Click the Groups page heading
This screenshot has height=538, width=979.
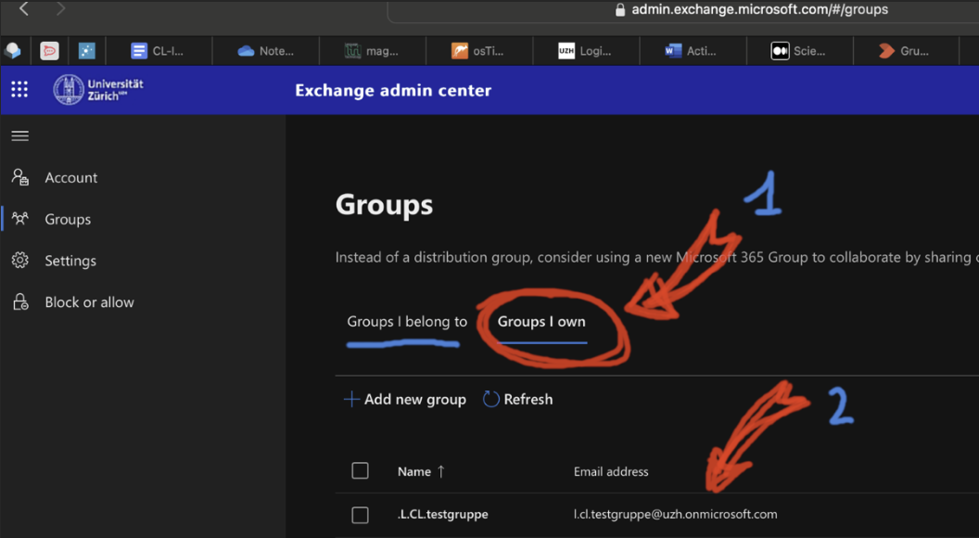[x=384, y=204]
